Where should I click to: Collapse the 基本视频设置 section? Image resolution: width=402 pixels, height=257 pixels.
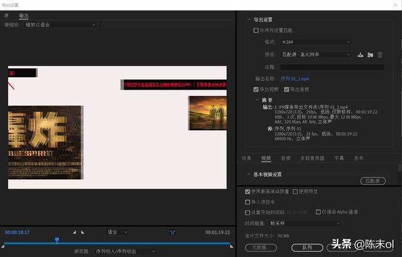click(x=248, y=174)
